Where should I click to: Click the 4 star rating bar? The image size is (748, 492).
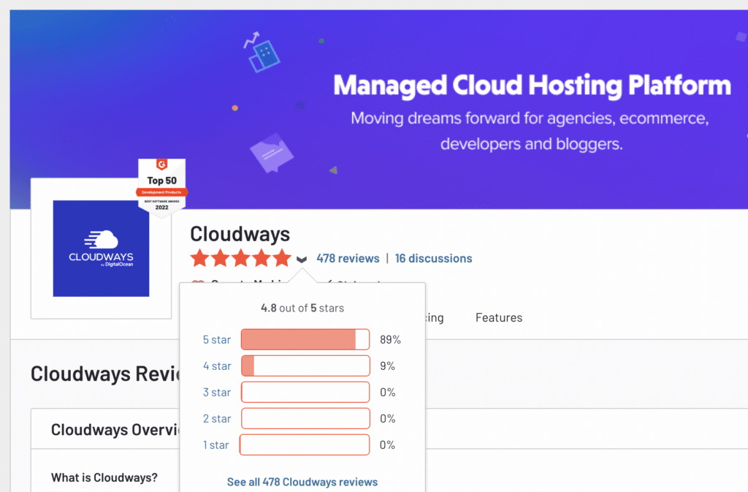(305, 366)
